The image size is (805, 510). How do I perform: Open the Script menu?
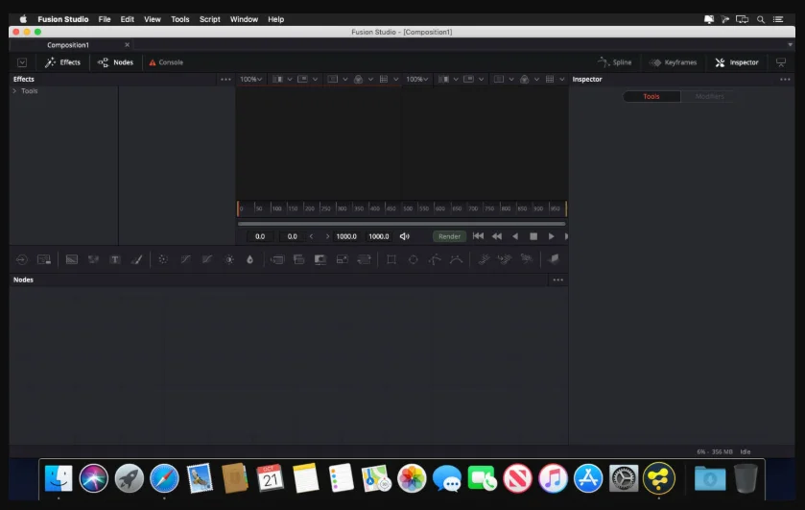[x=209, y=19]
